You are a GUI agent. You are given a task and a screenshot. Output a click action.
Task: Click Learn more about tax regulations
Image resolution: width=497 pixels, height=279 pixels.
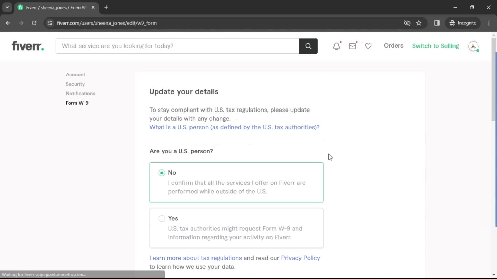click(x=196, y=258)
